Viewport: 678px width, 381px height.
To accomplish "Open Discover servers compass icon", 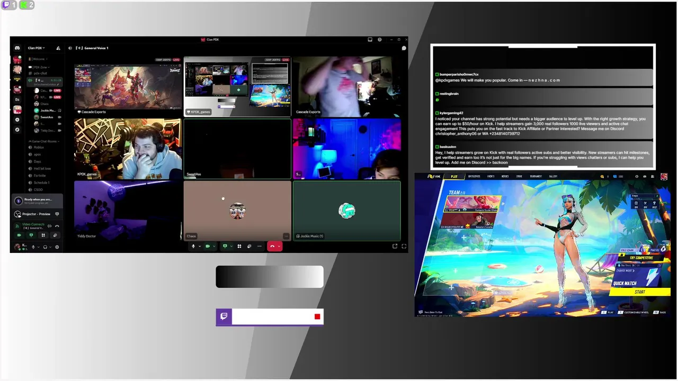I will tap(17, 130).
